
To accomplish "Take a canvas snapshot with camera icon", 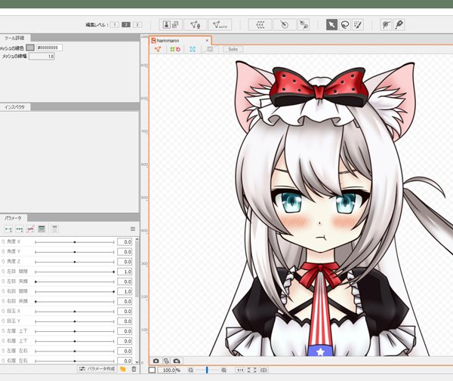I will click(156, 361).
